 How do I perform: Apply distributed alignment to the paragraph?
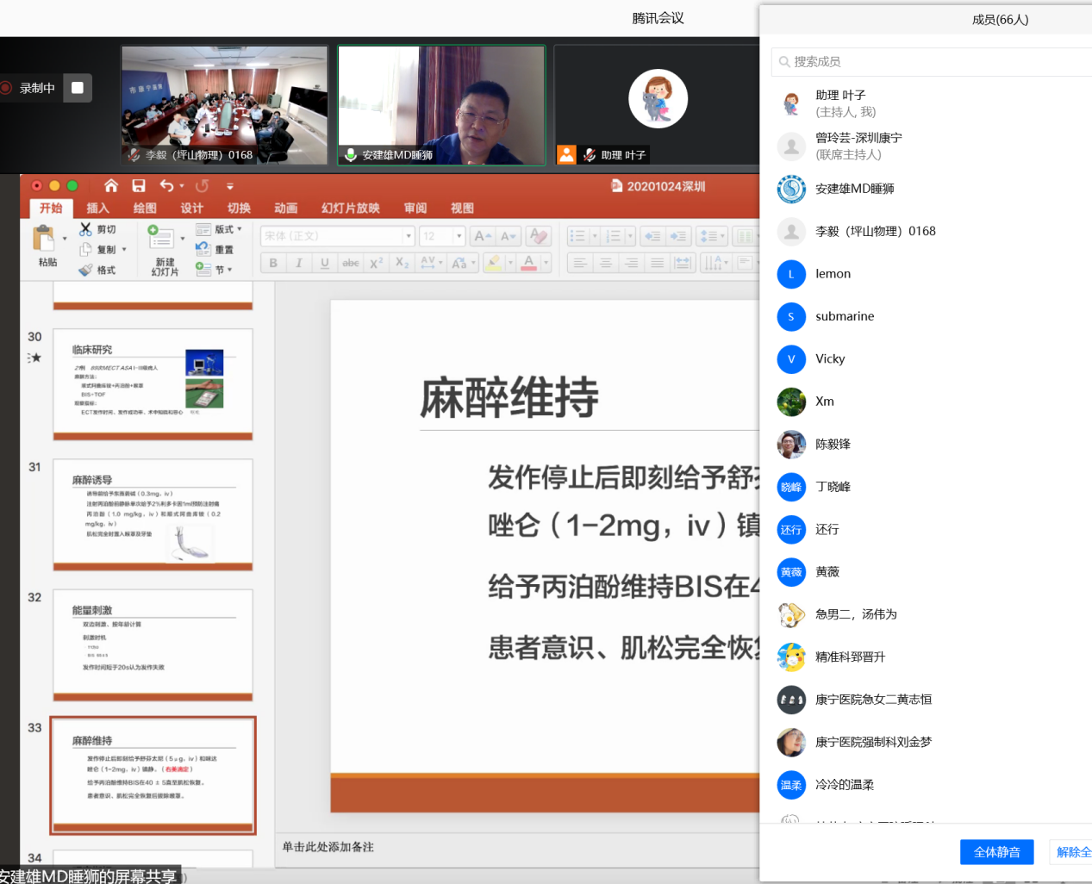point(683,263)
